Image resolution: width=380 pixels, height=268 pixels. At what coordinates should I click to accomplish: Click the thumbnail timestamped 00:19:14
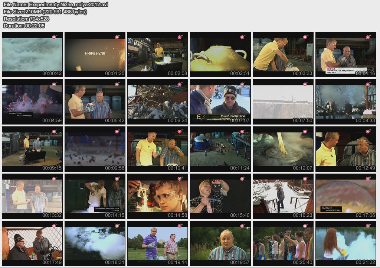158,243
